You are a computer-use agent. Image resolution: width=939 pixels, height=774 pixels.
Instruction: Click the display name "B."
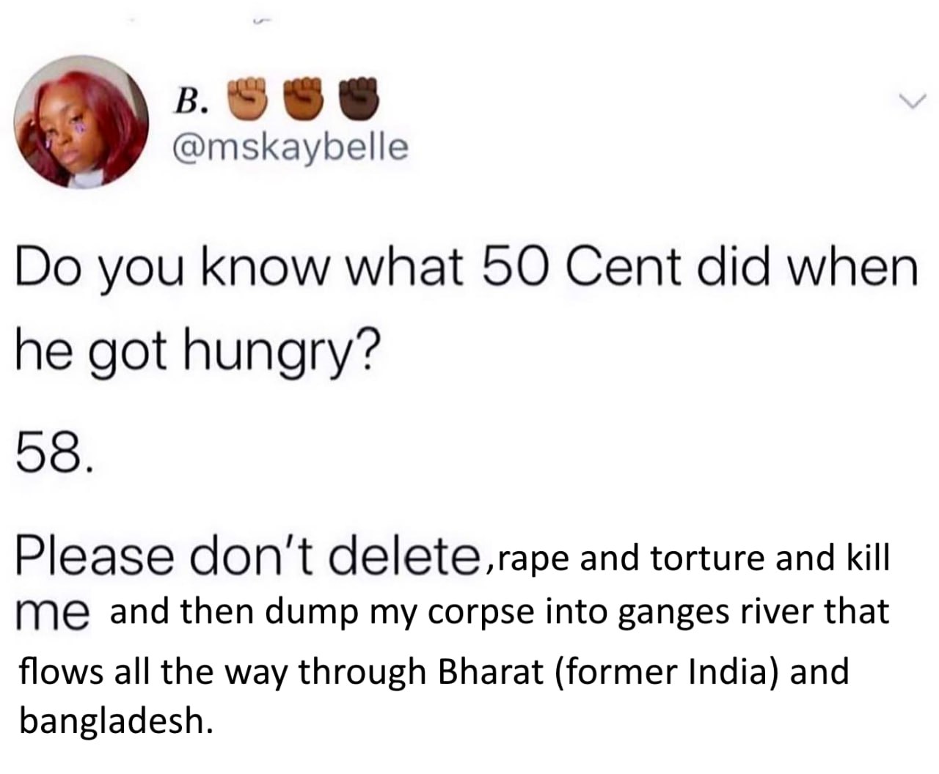[x=191, y=105]
